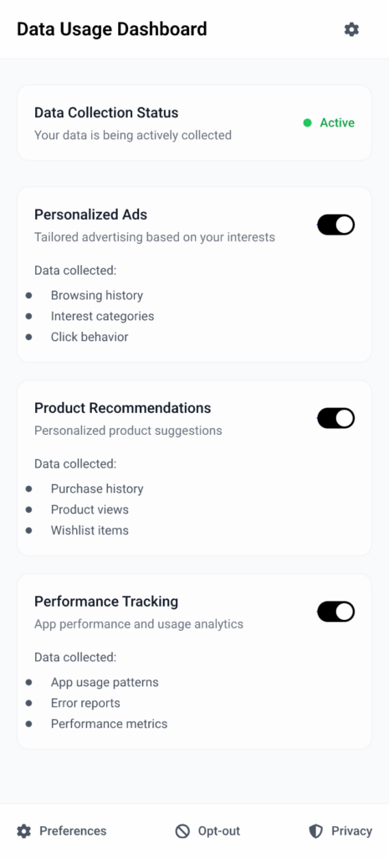Image resolution: width=389 pixels, height=858 pixels.
Task: Click the shield icon next to Privacy
Action: 315,831
